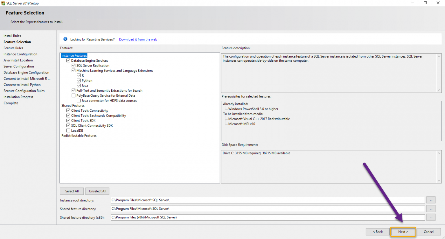Open browse dialog for Instance root directory
Screen dimensions: 445x239
point(431,200)
